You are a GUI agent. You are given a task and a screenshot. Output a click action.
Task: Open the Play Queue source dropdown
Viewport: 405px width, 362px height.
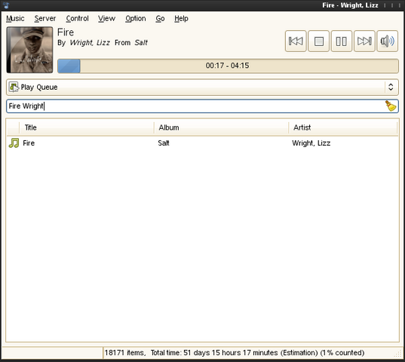[x=202, y=87]
